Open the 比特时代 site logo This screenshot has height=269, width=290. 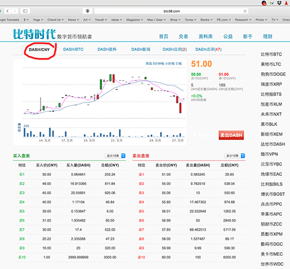tap(34, 34)
